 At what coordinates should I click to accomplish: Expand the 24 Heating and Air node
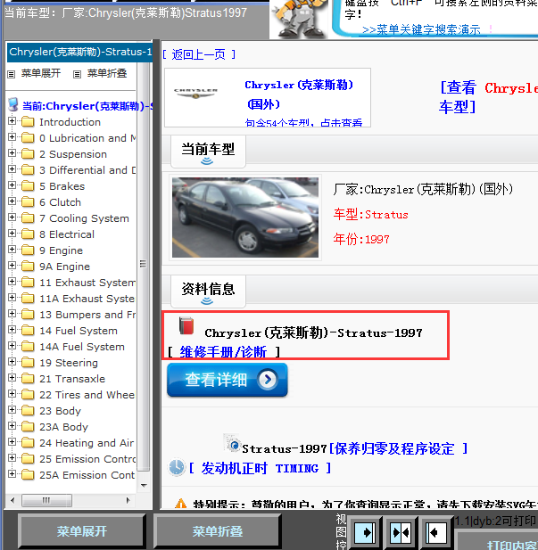tap(12, 442)
